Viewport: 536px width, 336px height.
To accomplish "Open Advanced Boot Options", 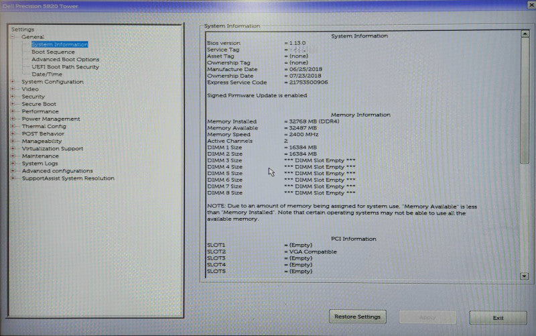I will tap(65, 59).
